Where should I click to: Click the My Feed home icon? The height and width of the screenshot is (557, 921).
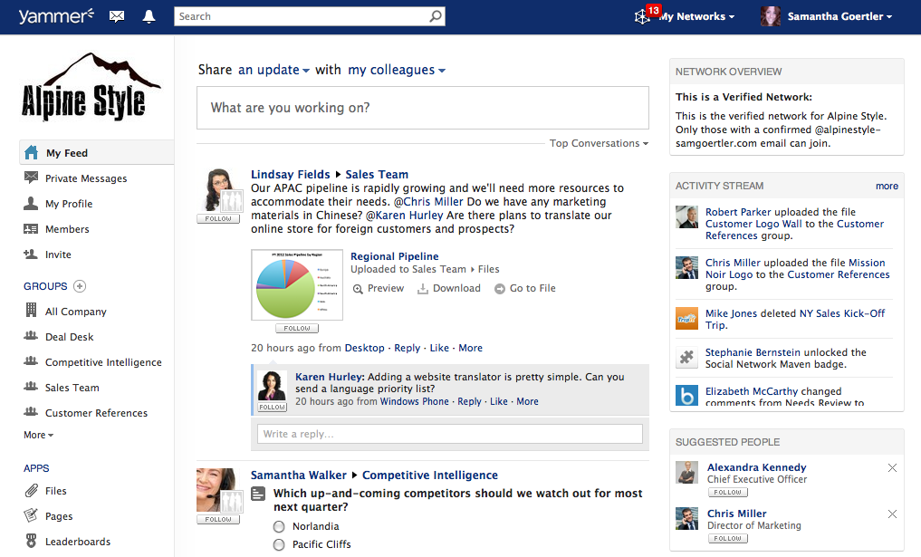[x=31, y=153]
